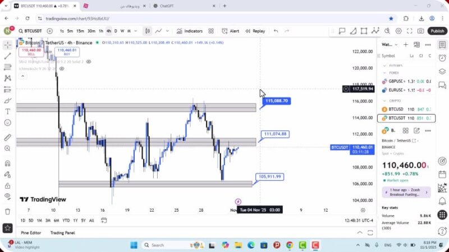449x252 pixels.
Task: Toggle visibility of the Ichimoku indicator
Action: coord(62,69)
